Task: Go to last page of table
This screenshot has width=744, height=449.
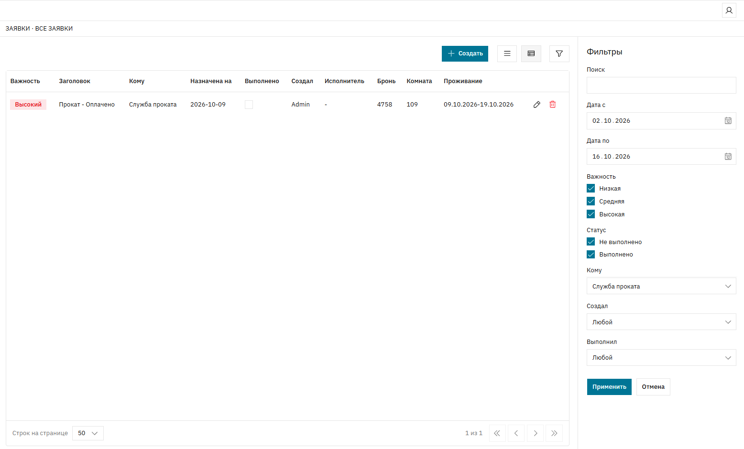Action: [x=554, y=433]
